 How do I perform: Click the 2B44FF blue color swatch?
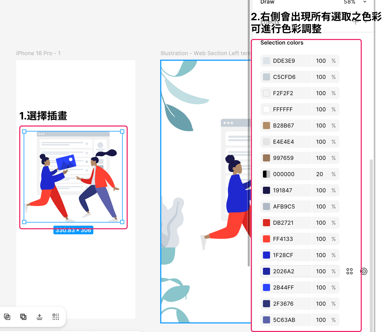pos(266,287)
